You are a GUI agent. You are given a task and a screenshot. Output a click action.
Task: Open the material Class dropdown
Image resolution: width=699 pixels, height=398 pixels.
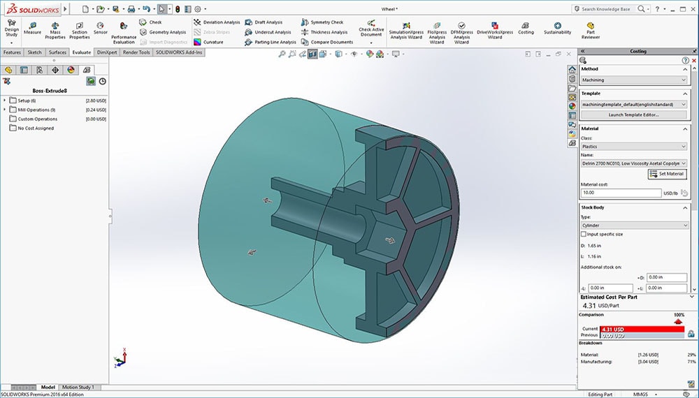[x=633, y=147]
